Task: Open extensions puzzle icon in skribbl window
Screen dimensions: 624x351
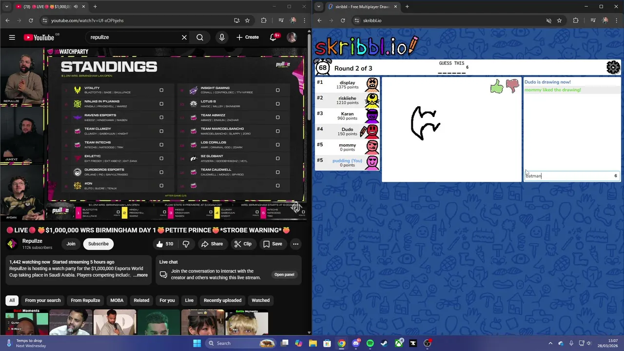Action: tap(576, 20)
